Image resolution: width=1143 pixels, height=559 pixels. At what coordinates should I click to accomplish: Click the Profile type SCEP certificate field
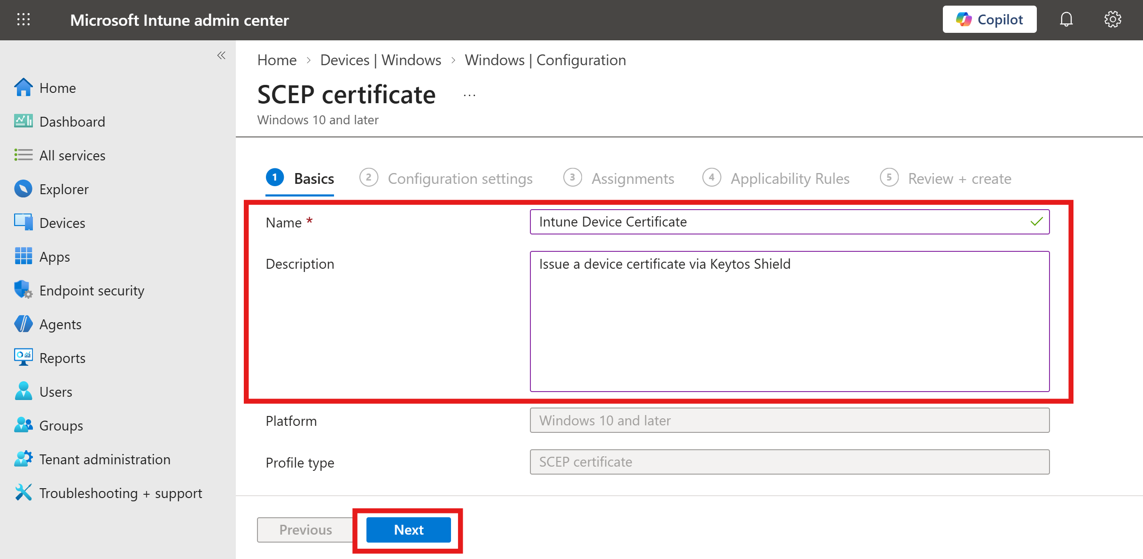tap(790, 462)
